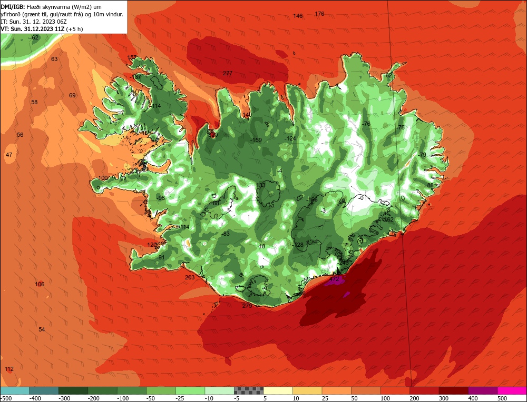Viewport: 527px width, 402px height.
Task: Click the land value -78 in northeast Iceland
Action: 400,127
